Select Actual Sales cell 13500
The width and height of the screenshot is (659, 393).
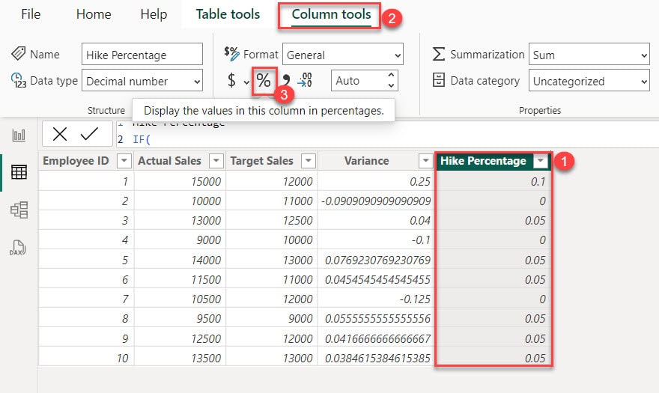coord(180,358)
